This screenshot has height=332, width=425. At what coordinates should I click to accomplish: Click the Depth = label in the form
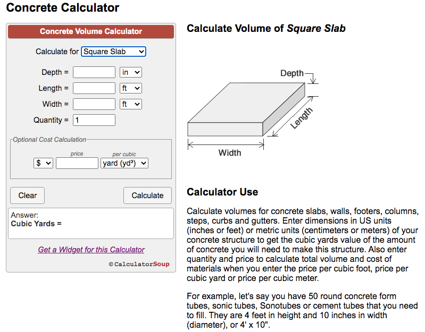coord(55,72)
